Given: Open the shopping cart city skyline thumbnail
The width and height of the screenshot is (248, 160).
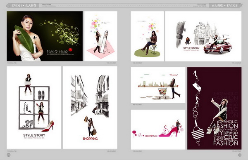Looking at the screenshot, I should [x=158, y=85].
